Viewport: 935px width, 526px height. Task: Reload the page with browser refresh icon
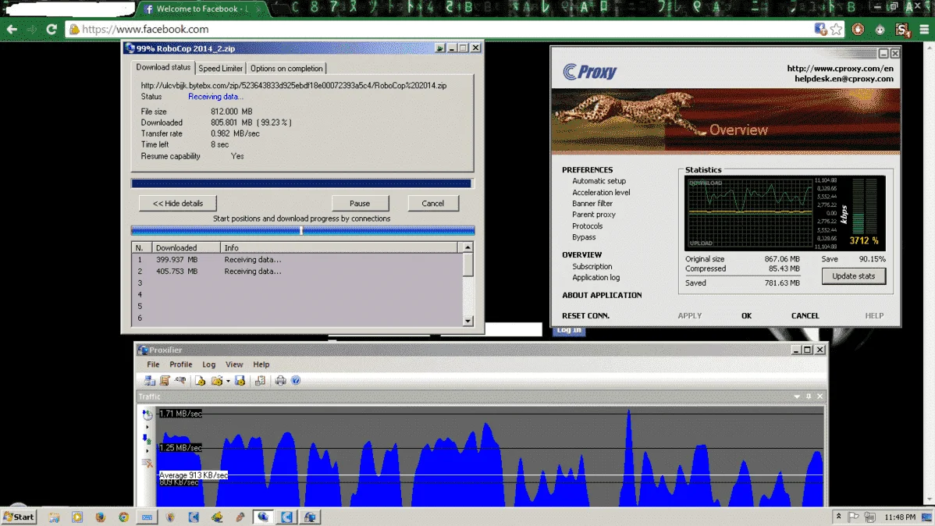[52, 29]
